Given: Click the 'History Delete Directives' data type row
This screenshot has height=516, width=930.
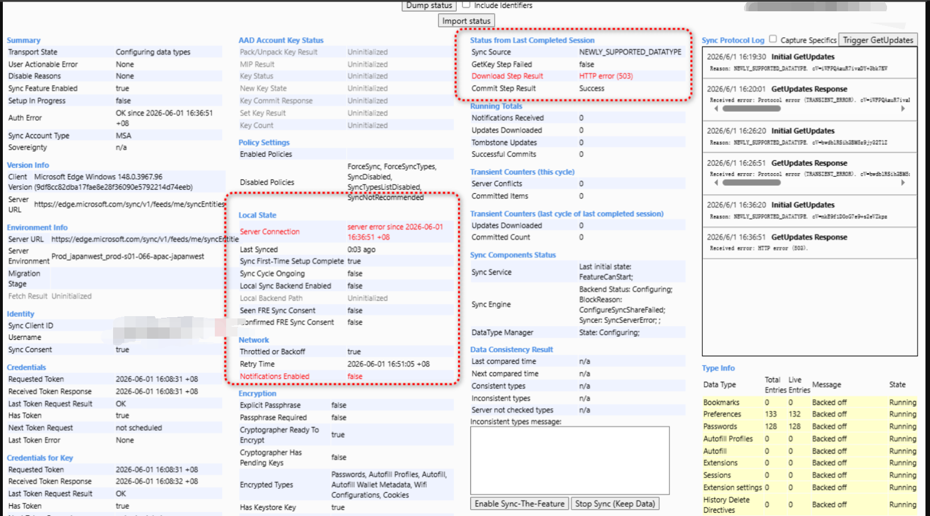Looking at the screenshot, I should click(810, 505).
